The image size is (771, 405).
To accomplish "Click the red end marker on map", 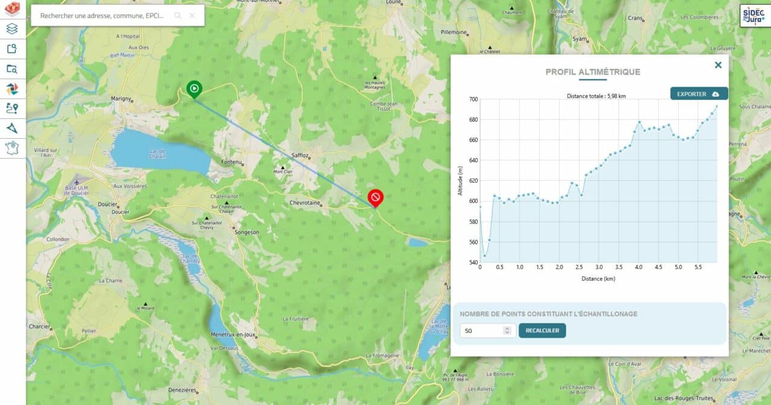I will tap(375, 196).
